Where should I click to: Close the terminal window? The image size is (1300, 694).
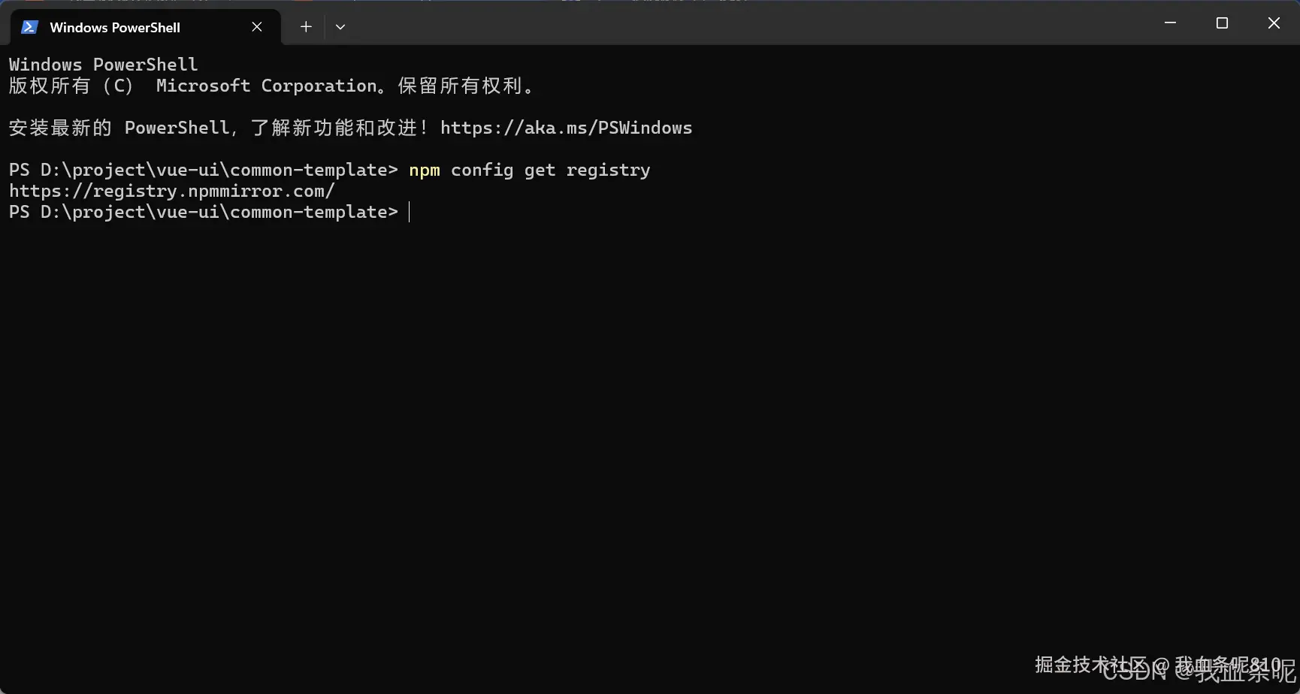point(1274,23)
